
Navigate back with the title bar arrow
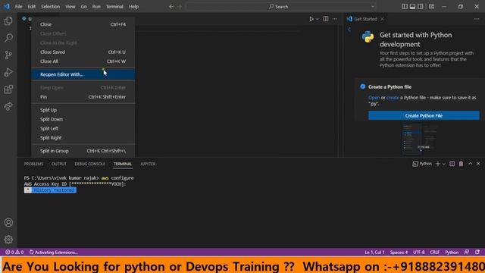tap(171, 7)
